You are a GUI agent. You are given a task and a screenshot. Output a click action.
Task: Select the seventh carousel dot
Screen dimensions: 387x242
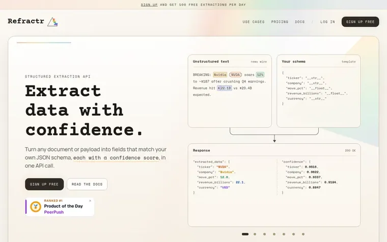(303, 234)
